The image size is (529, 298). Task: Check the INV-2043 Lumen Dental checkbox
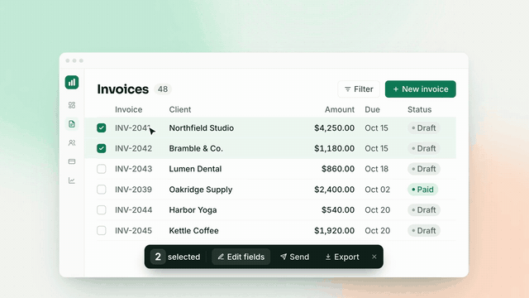(x=101, y=169)
